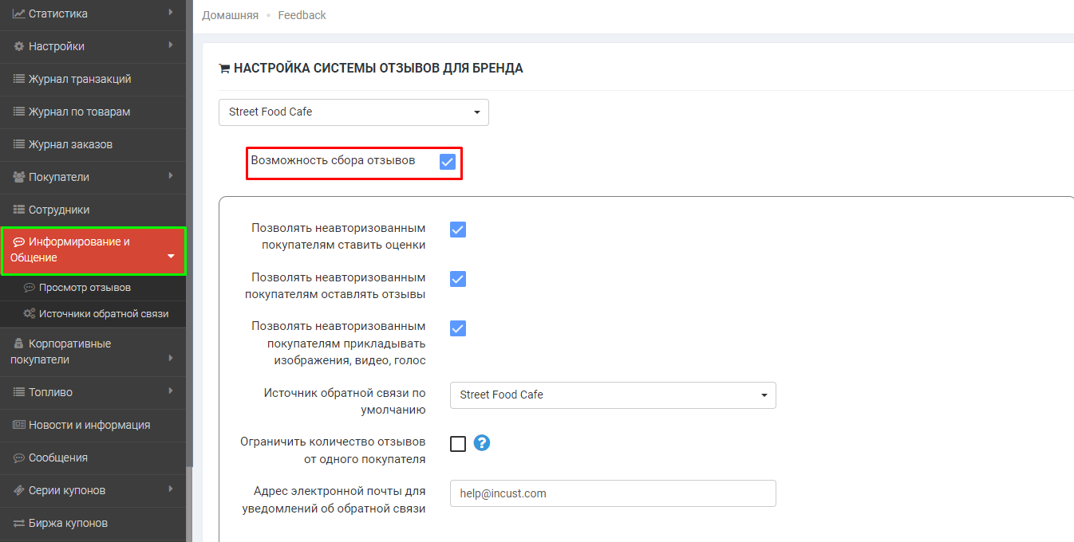Click the Источники обратной связи gears icon
1074x542 pixels.
30,314
